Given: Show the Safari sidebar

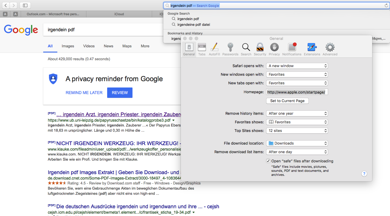Looking at the screenshot, I should (x=25, y=5).
